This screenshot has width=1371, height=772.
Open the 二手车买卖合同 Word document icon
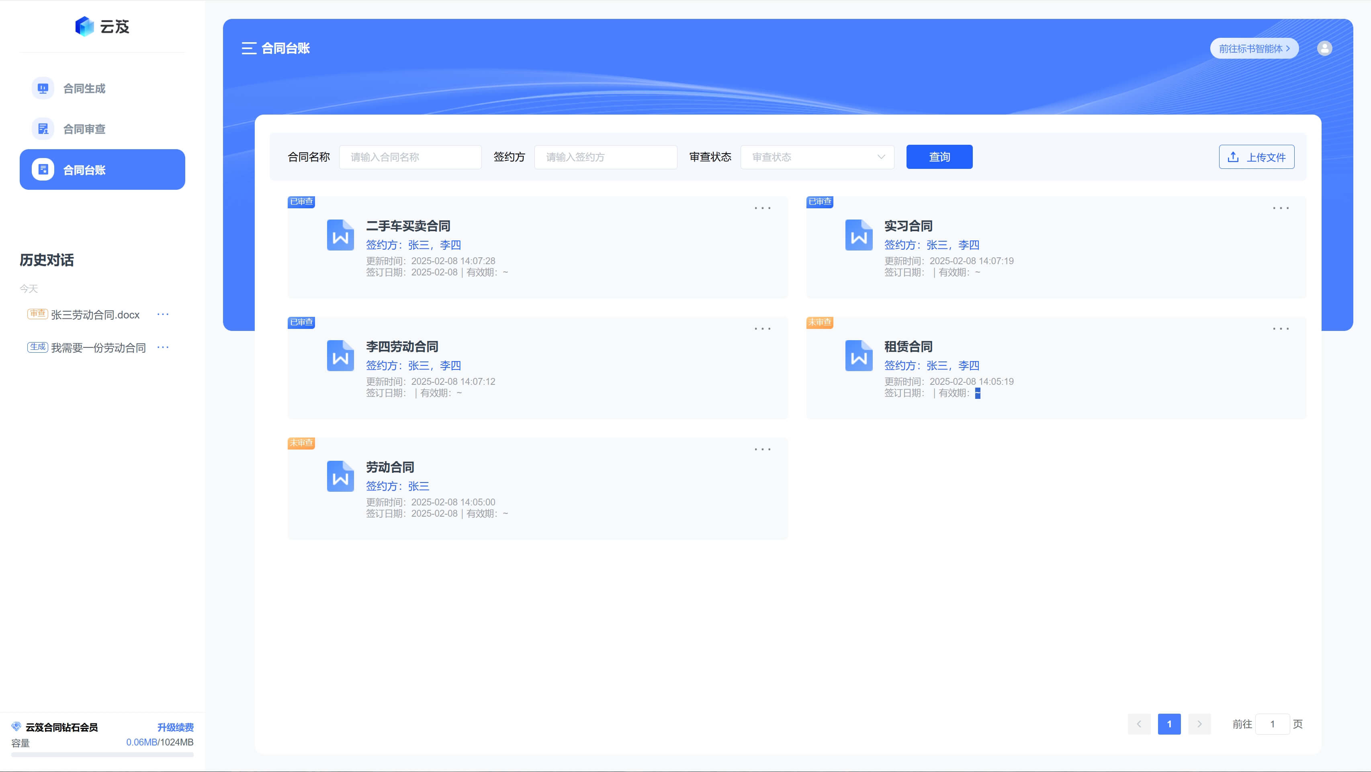pyautogui.click(x=340, y=235)
